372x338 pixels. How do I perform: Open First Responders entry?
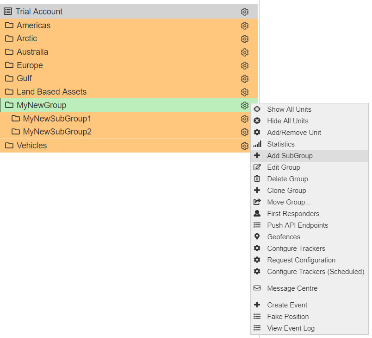click(310, 214)
